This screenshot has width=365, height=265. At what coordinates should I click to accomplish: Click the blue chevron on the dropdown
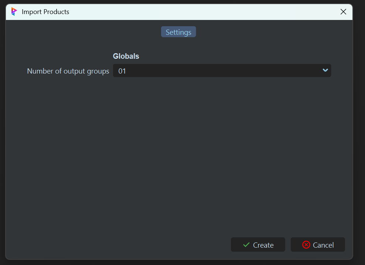pyautogui.click(x=325, y=70)
